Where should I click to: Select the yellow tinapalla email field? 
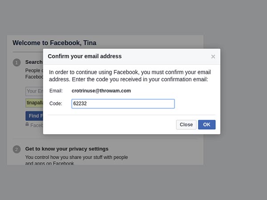tap(34, 103)
